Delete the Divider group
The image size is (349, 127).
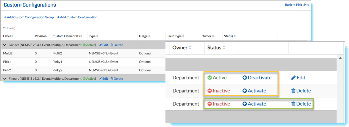(x=117, y=45)
